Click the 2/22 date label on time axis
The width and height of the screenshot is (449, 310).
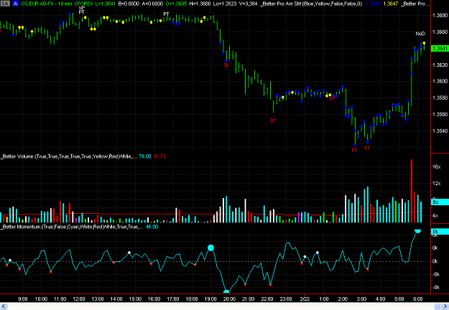(x=305, y=299)
